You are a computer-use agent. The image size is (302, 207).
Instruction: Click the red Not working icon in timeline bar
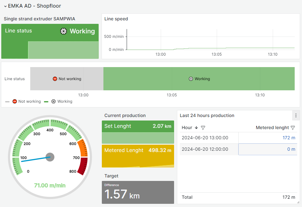[55, 79]
